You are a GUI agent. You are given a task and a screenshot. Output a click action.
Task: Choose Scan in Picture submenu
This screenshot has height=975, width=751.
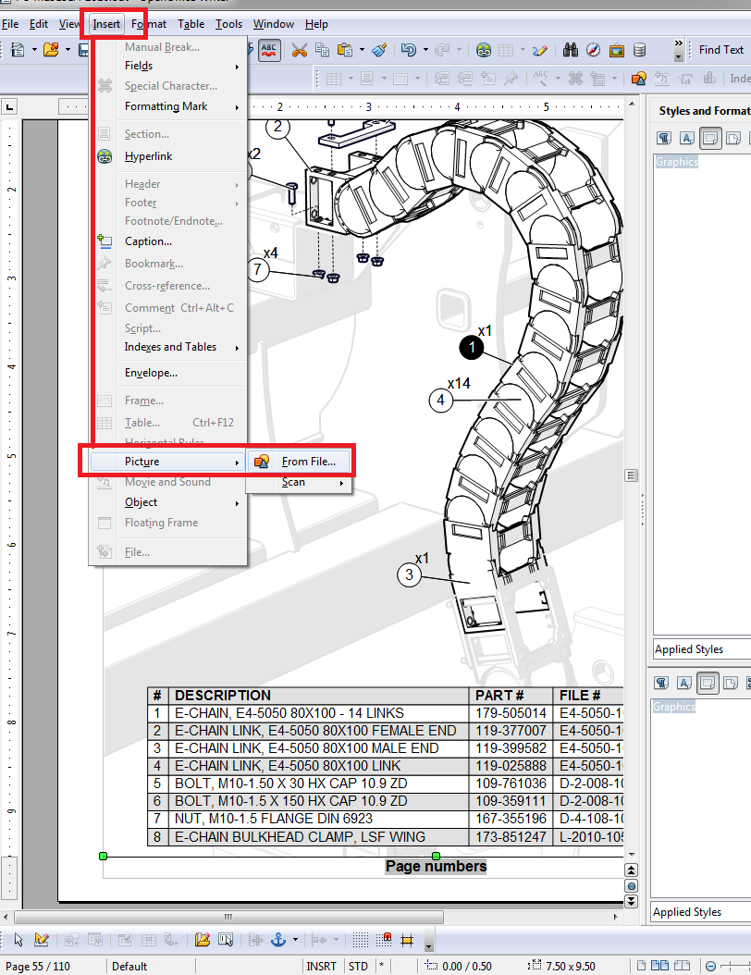click(x=300, y=483)
